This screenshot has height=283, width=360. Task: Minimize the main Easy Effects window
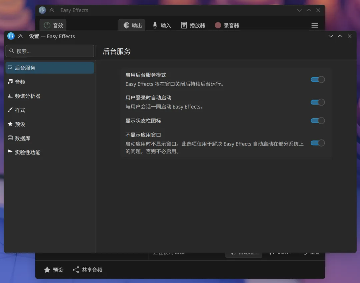(x=299, y=10)
